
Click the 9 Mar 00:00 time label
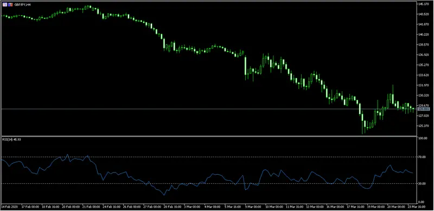point(253,207)
